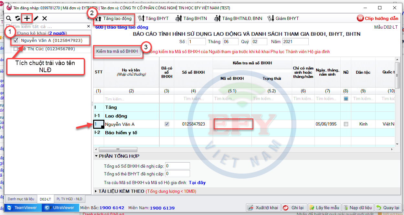Click the '0125847923' Số sổ BHXH cell
404x215 pixels.
pyautogui.click(x=193, y=124)
